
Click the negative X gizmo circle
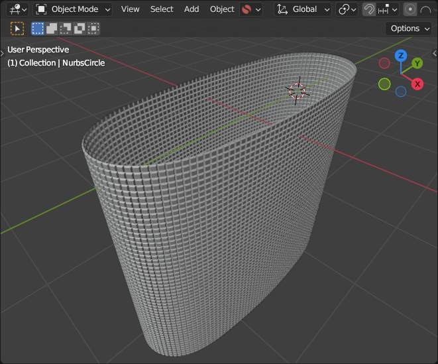pyautogui.click(x=384, y=63)
